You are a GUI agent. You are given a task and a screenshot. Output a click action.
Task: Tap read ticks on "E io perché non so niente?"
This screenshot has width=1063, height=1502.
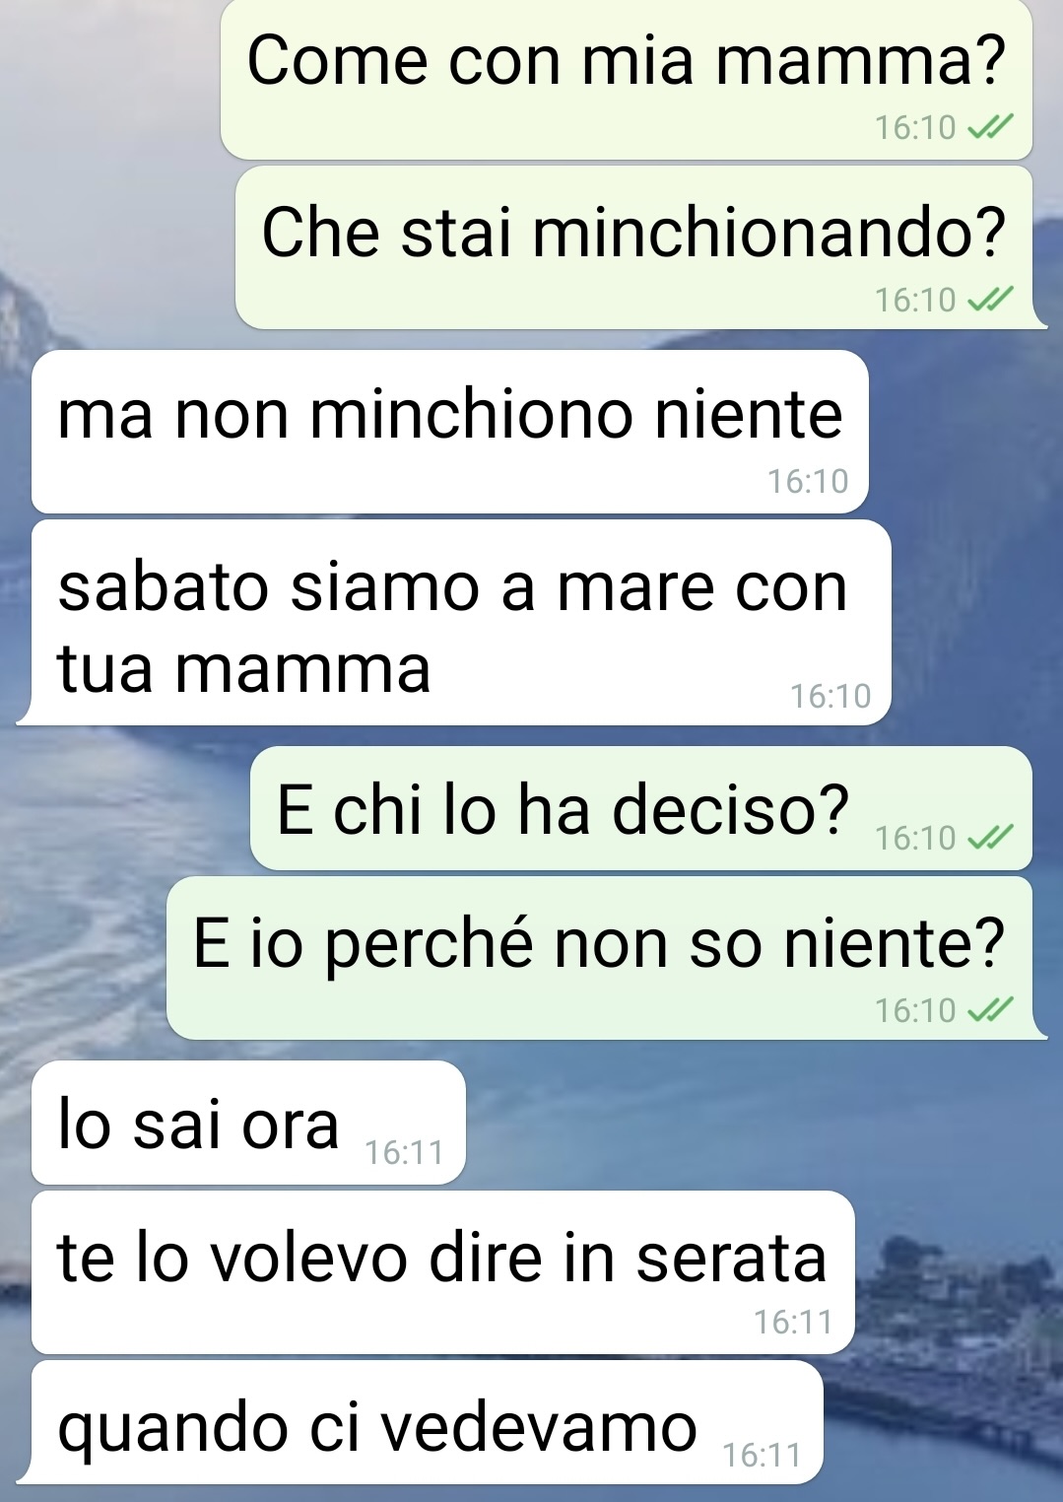coord(990,1010)
